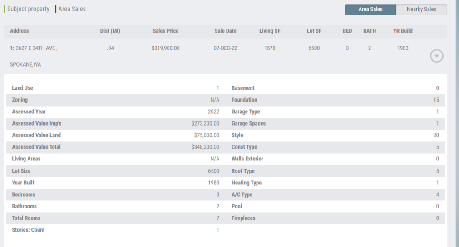
Task: Click the 1578 living SF value
Action: pos(270,48)
